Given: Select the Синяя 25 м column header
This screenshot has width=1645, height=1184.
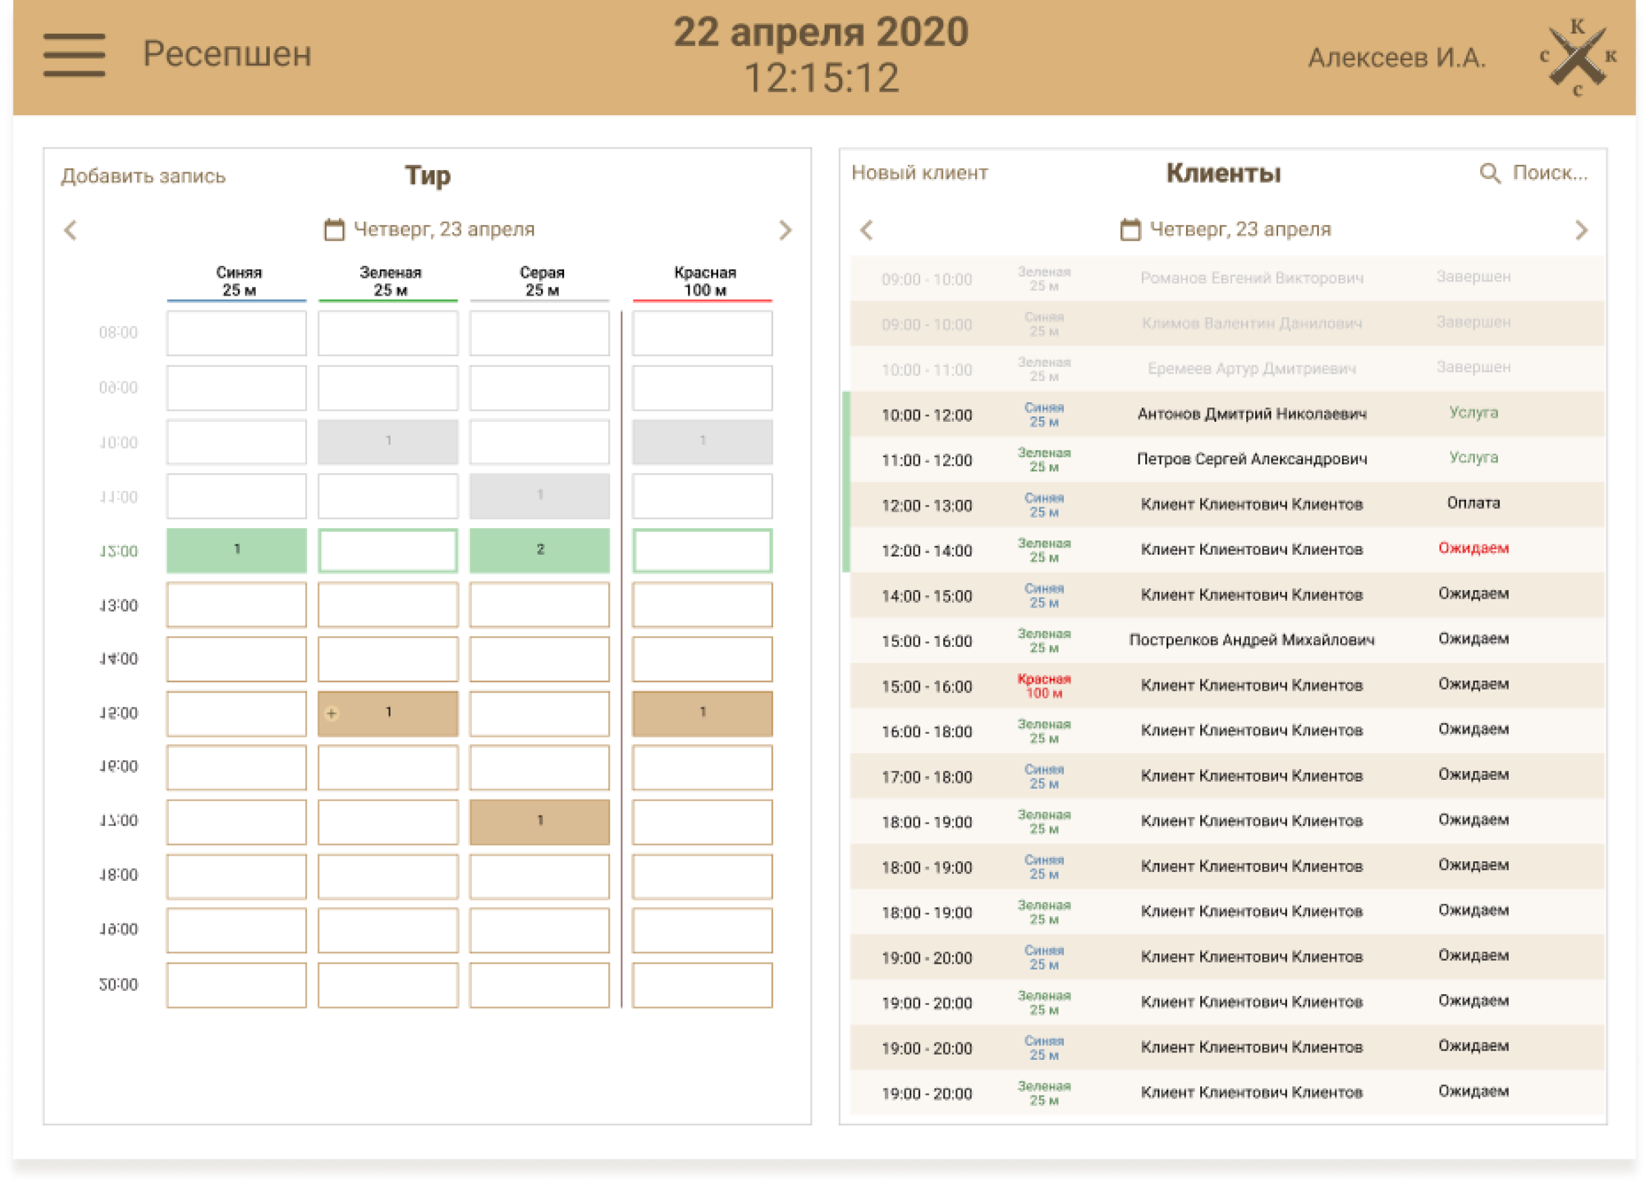Looking at the screenshot, I should pos(239,281).
